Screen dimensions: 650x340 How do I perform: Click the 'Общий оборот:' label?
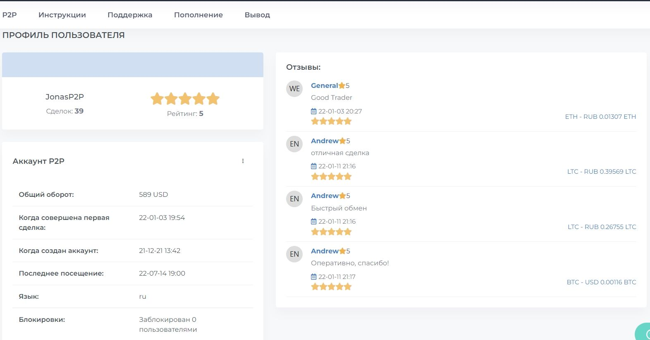46,194
